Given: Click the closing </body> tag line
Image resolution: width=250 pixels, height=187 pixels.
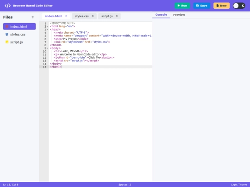Looking at the screenshot, I should 56,64.
